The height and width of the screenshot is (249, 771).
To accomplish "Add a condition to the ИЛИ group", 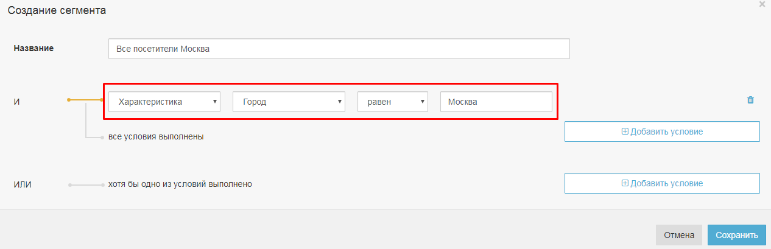I will coord(662,183).
